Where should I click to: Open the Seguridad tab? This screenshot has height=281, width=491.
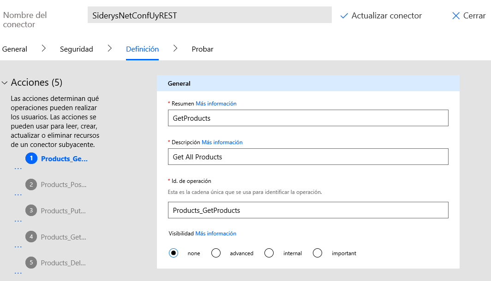click(x=76, y=49)
